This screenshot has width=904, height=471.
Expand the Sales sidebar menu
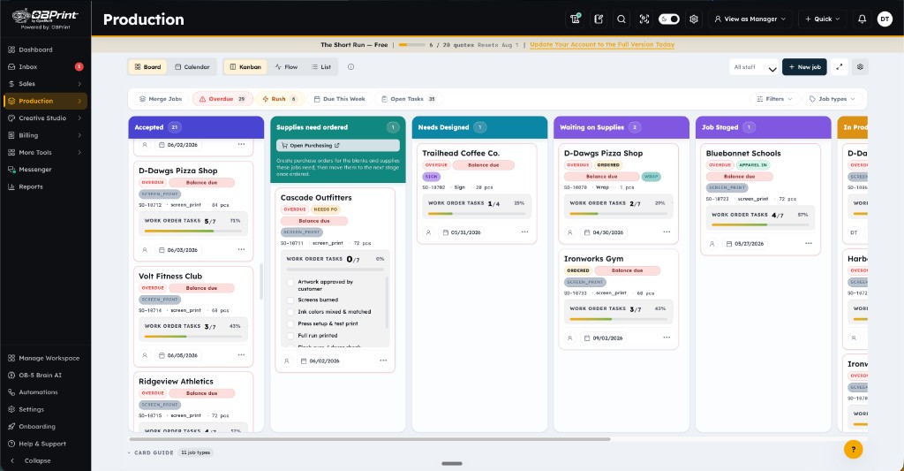[45, 84]
